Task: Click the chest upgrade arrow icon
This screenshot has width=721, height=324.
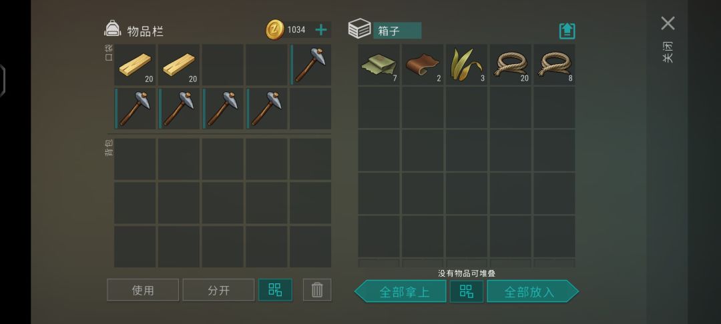Action: [567, 31]
